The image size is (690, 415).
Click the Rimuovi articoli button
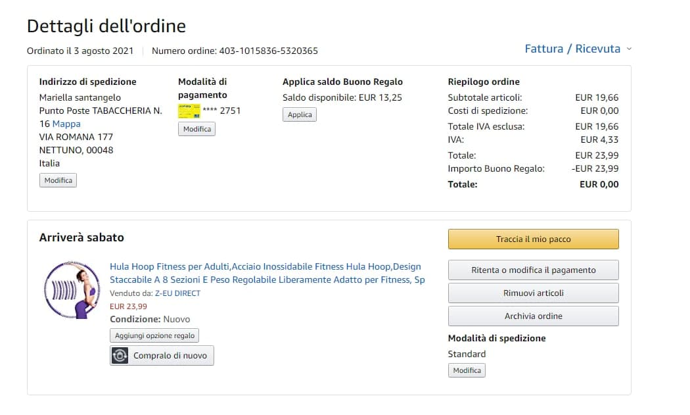(533, 293)
